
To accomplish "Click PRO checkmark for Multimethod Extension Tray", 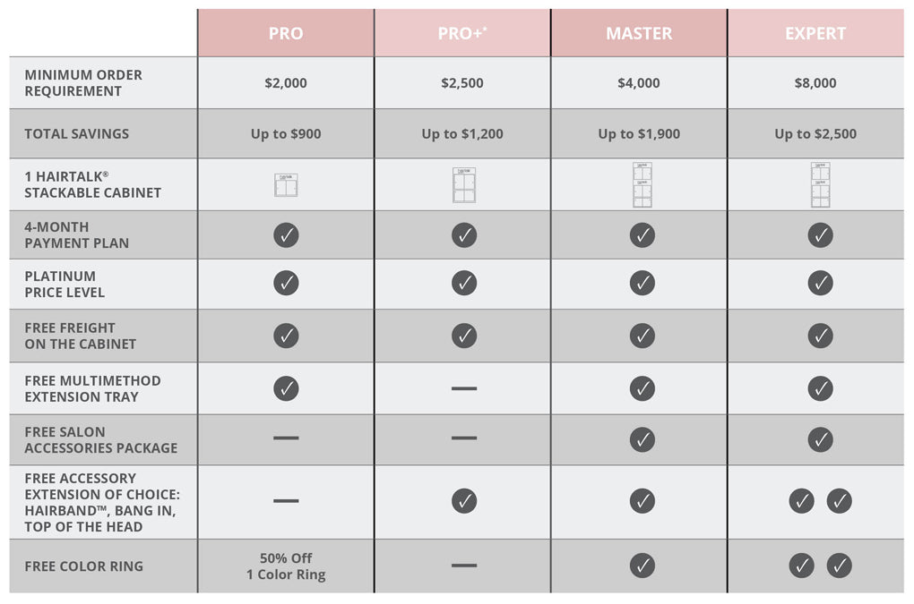I will click(x=286, y=388).
